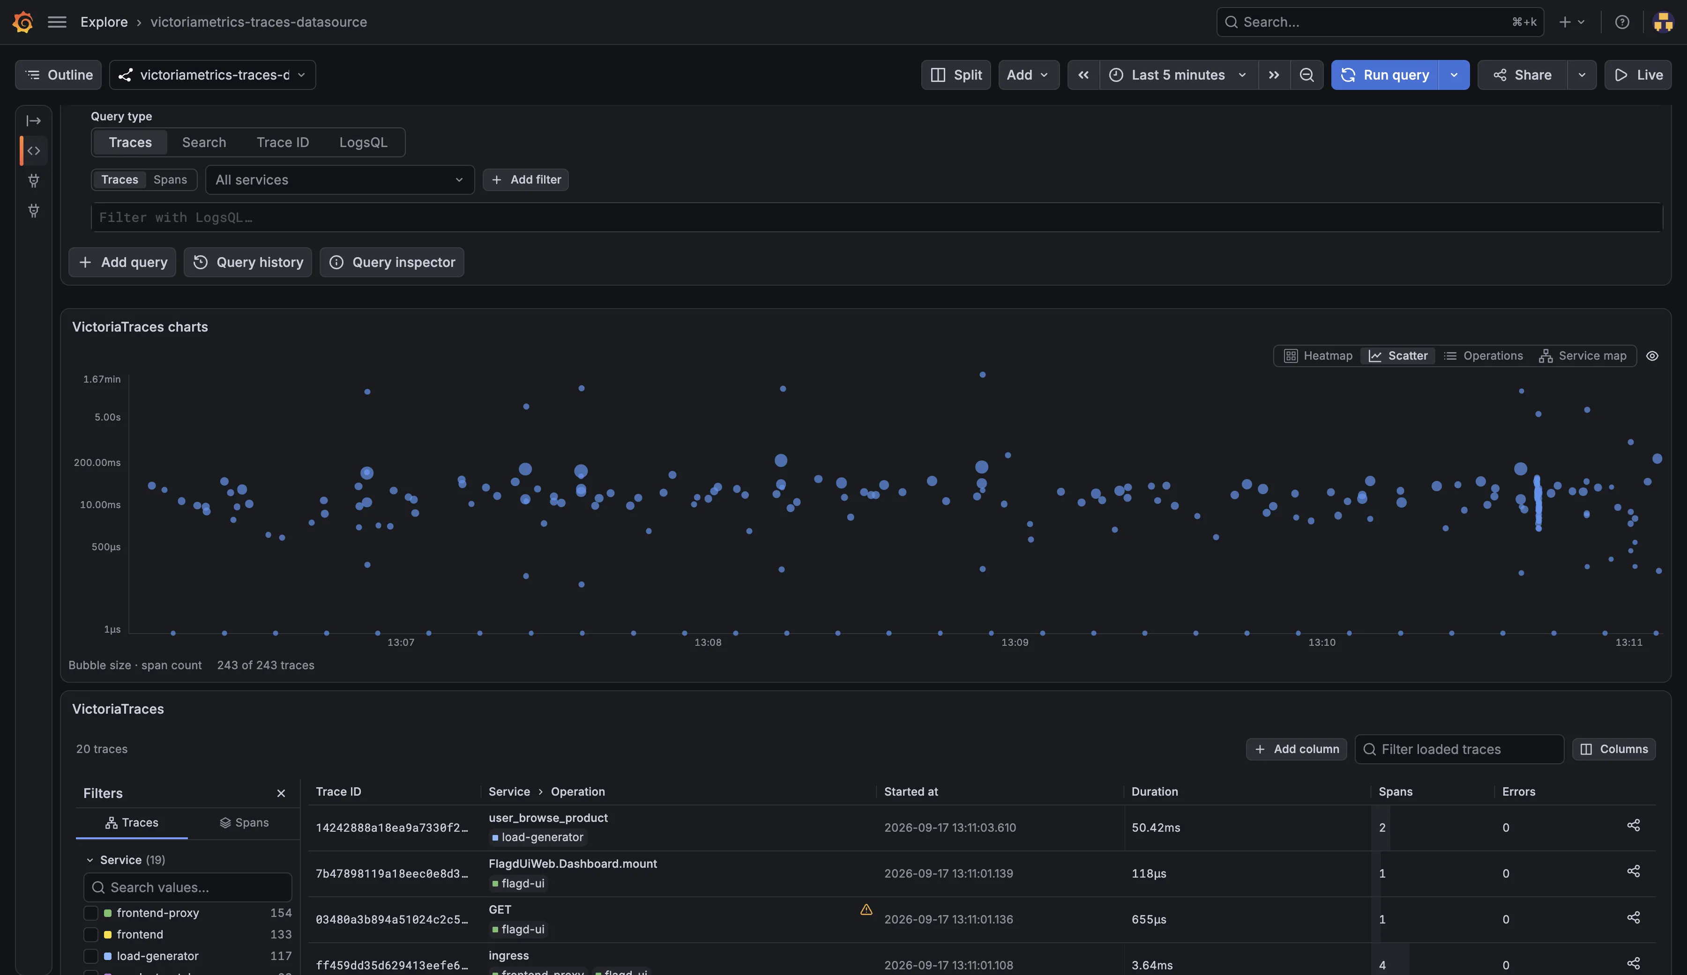This screenshot has height=975, width=1687.
Task: Open the Spans tab in Filters
Action: tap(244, 822)
